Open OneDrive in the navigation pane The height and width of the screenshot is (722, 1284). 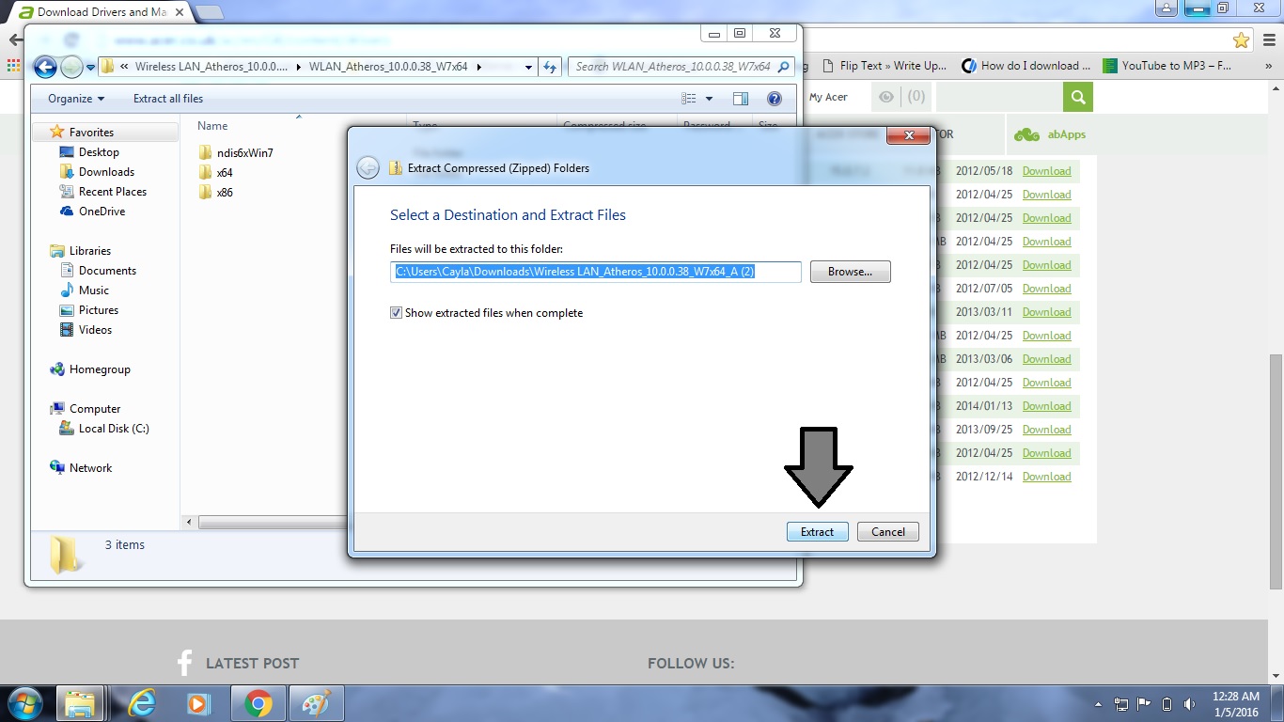click(x=92, y=212)
